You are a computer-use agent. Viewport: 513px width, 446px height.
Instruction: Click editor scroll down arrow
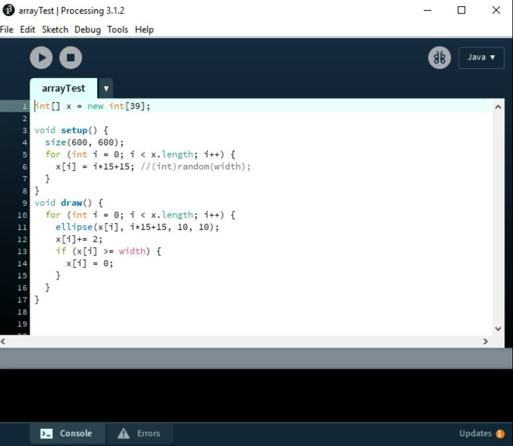click(x=498, y=329)
